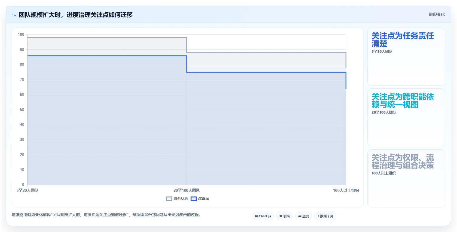The width and height of the screenshot is (457, 232).
Task: Select the 数据卡片 pill
Action: [325, 216]
